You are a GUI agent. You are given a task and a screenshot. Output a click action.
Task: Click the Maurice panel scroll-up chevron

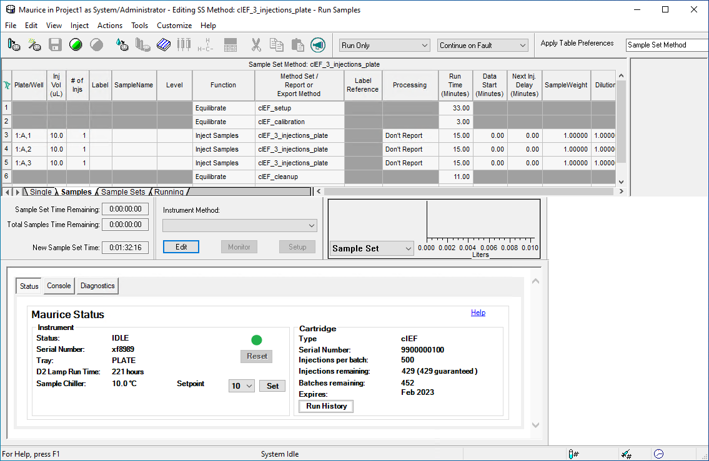535,281
